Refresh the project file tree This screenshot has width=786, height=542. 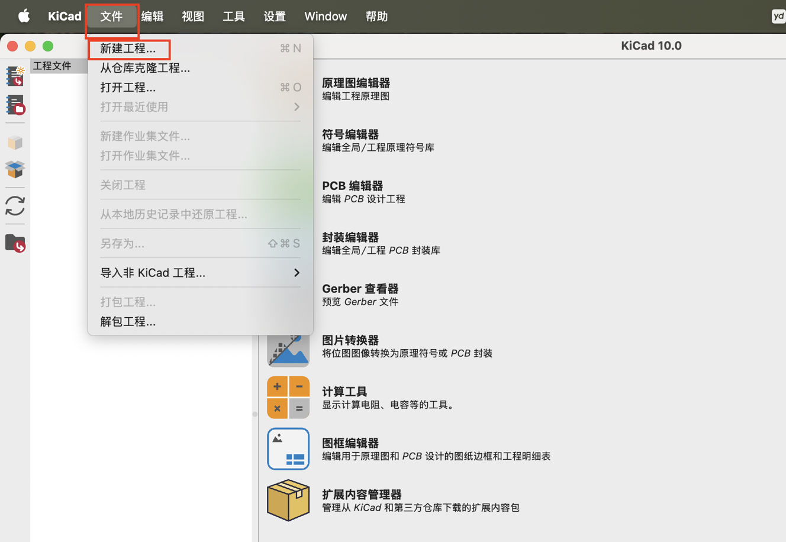pos(15,206)
